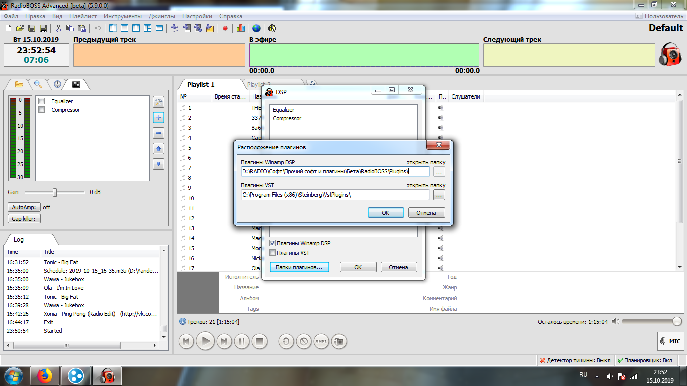The height and width of the screenshot is (386, 687).
Task: Click the AutoAmp button
Action: click(24, 207)
